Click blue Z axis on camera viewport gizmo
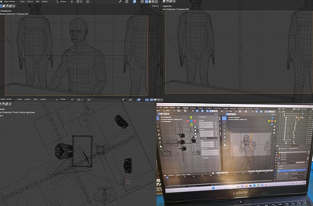This screenshot has width=313, height=206. 272,118
